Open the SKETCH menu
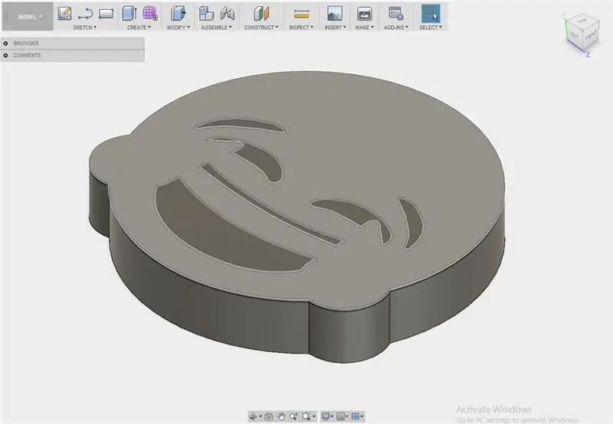Viewport: 613px width, 424px height. (84, 28)
